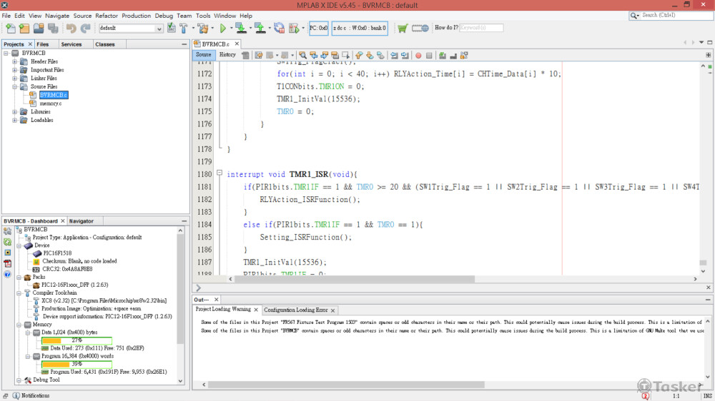Click the red macro record button in editor toolbar
This screenshot has height=401, width=715.
418,55
